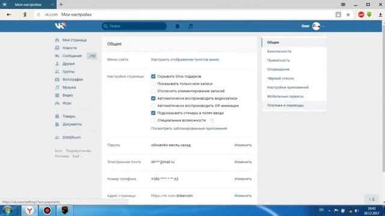Go to Моя Страница
The height and width of the screenshot is (216, 385).
pos(75,40)
